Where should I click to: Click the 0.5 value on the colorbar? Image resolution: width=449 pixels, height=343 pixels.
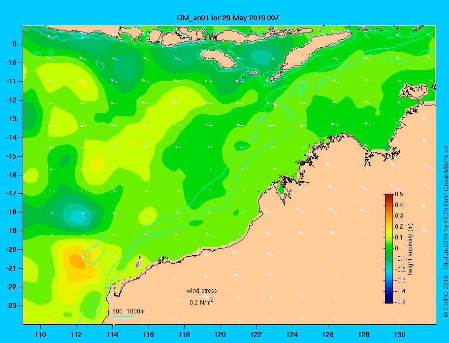point(399,194)
